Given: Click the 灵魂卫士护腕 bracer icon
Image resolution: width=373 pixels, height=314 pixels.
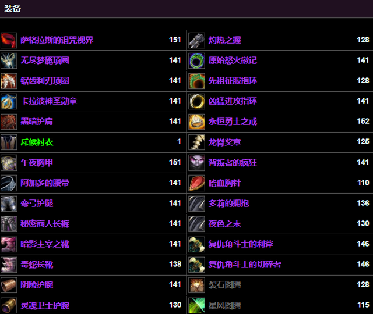Looking at the screenshot, I should click(9, 305).
